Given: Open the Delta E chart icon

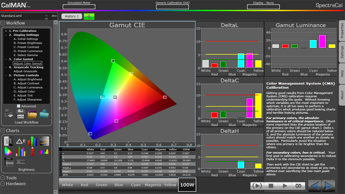Looking at the screenshot, I should (20, 141).
